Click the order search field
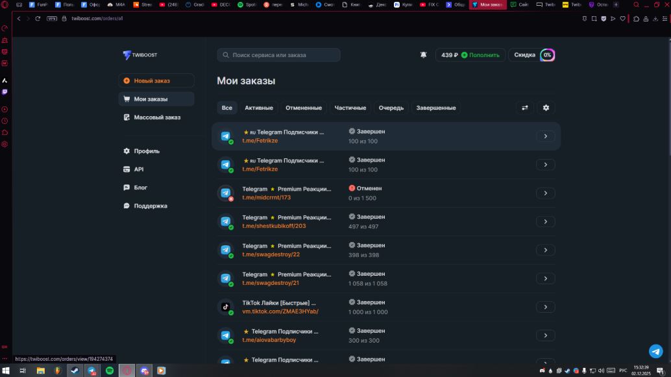This screenshot has height=377, width=671. coord(279,55)
